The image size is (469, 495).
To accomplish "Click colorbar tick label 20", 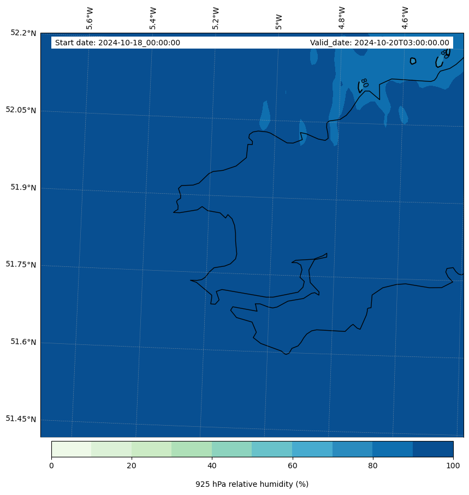I will (132, 466).
